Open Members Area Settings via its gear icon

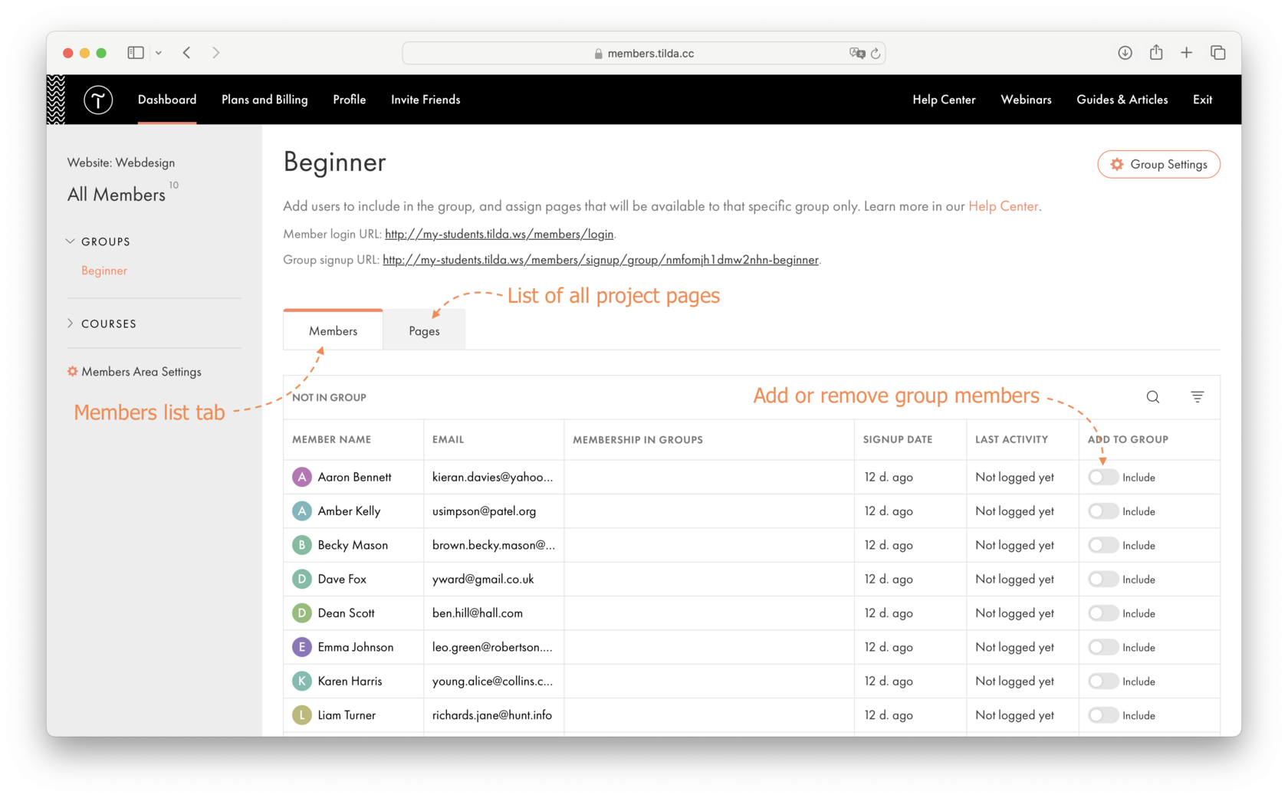[x=71, y=371]
